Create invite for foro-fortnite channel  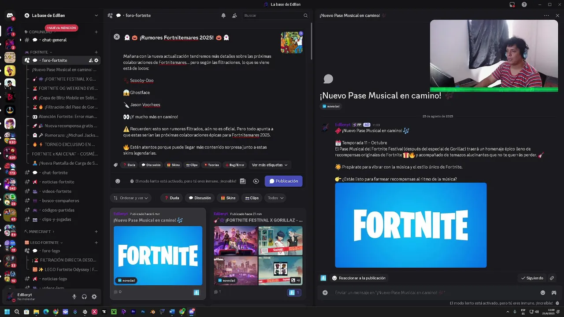[x=90, y=60]
